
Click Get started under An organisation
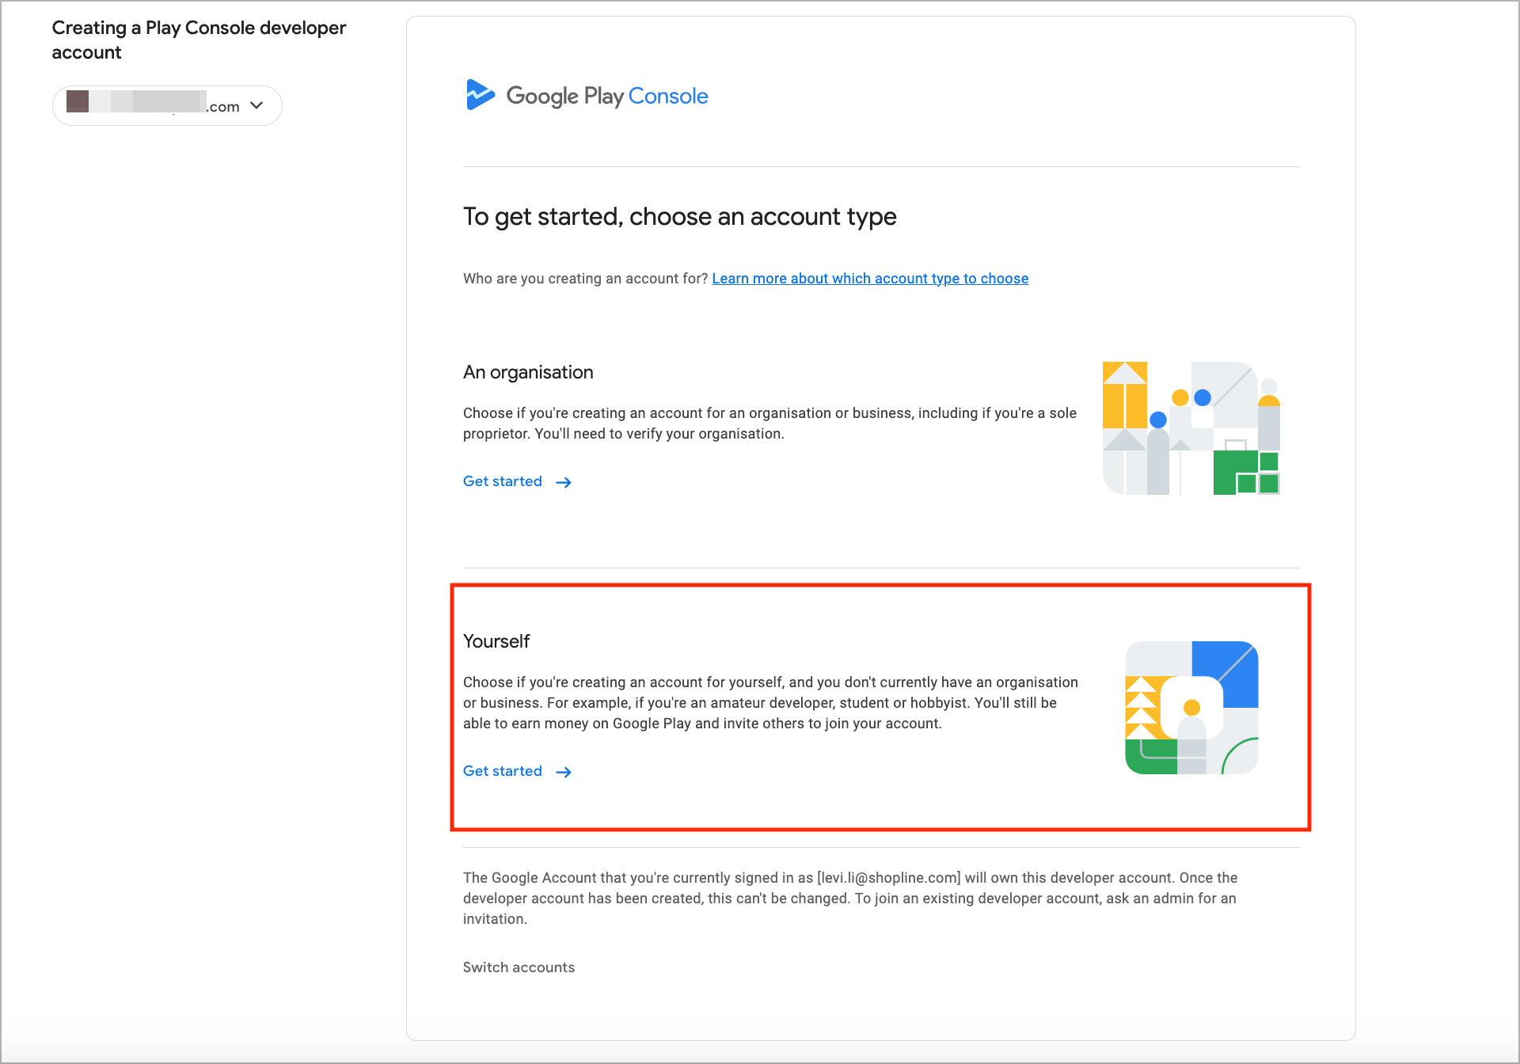503,481
